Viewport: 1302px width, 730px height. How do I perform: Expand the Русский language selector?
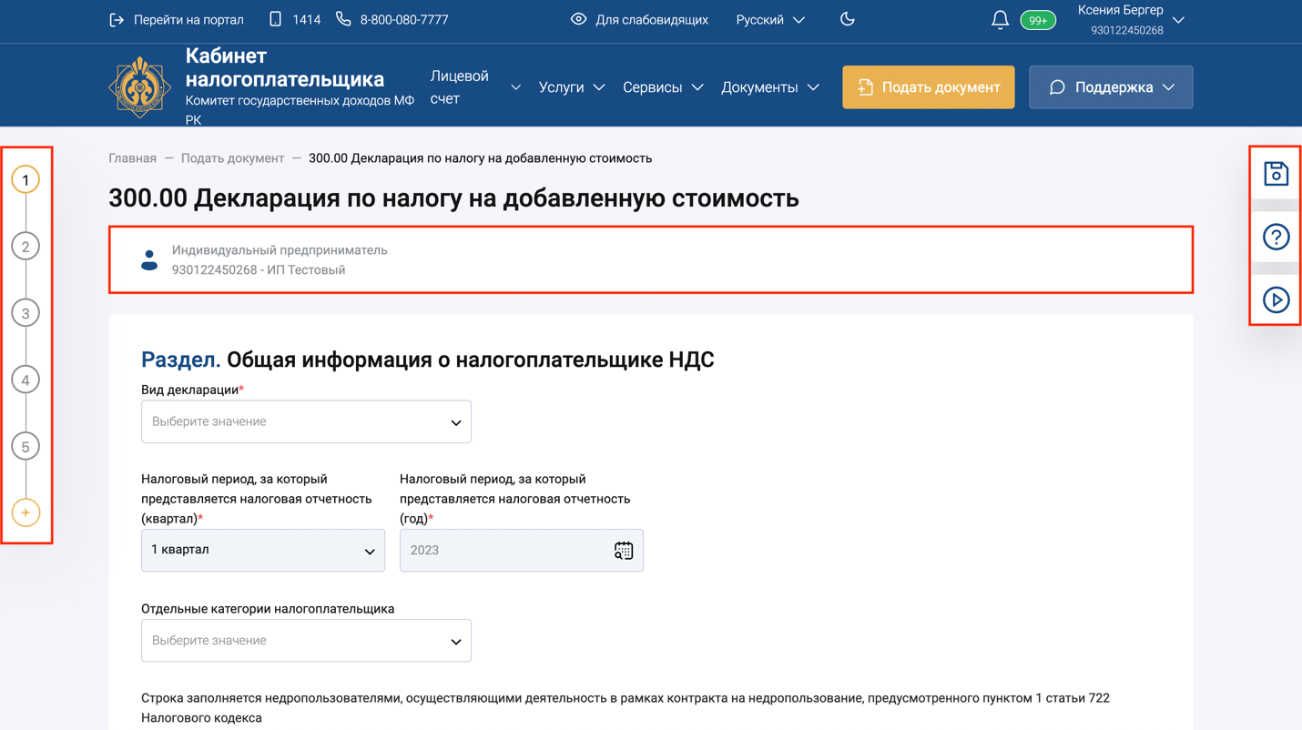click(769, 18)
